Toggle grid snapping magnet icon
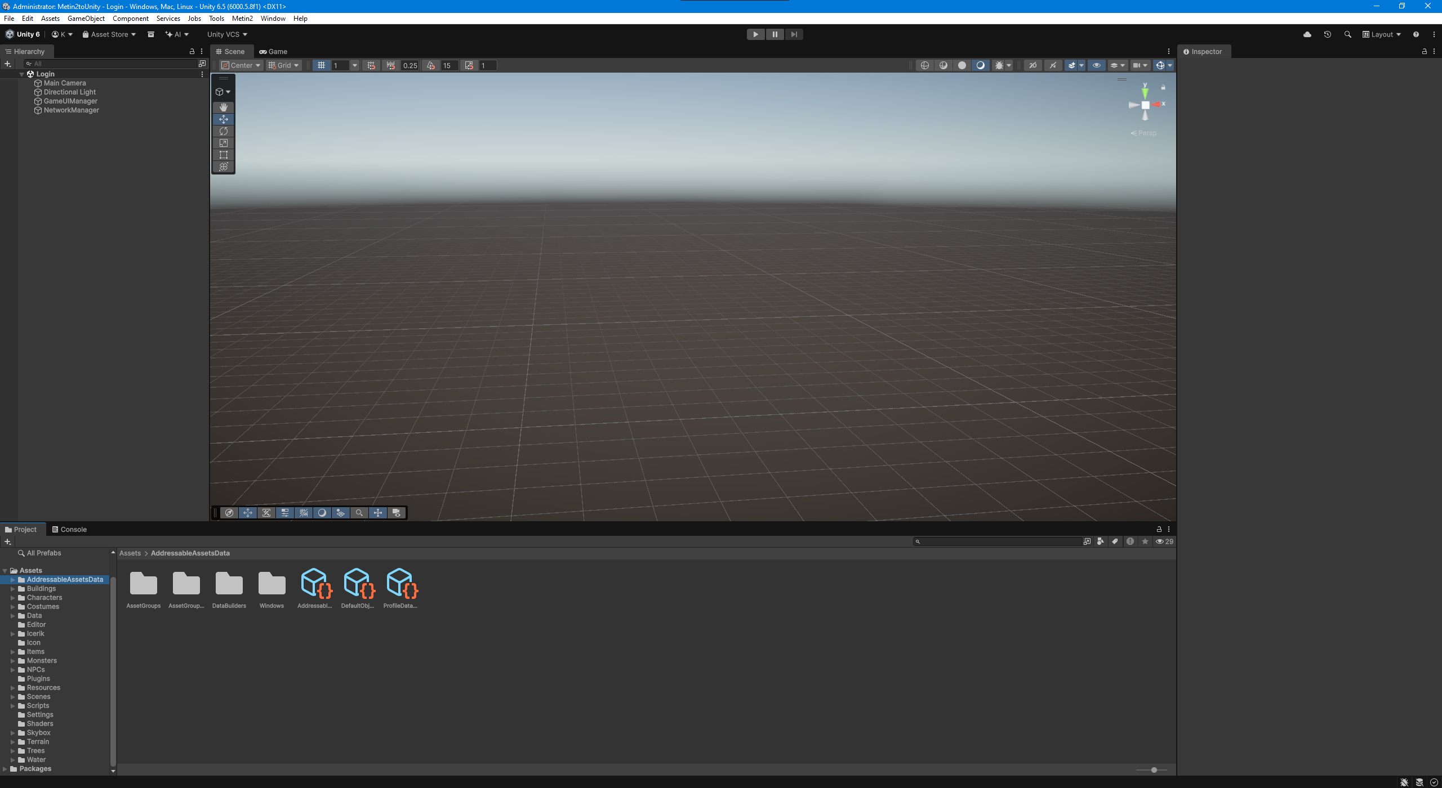The width and height of the screenshot is (1442, 788). click(371, 65)
